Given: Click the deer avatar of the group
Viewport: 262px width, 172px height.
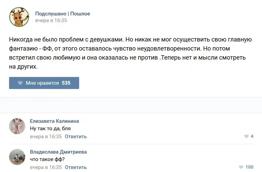Looking at the screenshot, I should coord(19,17).
